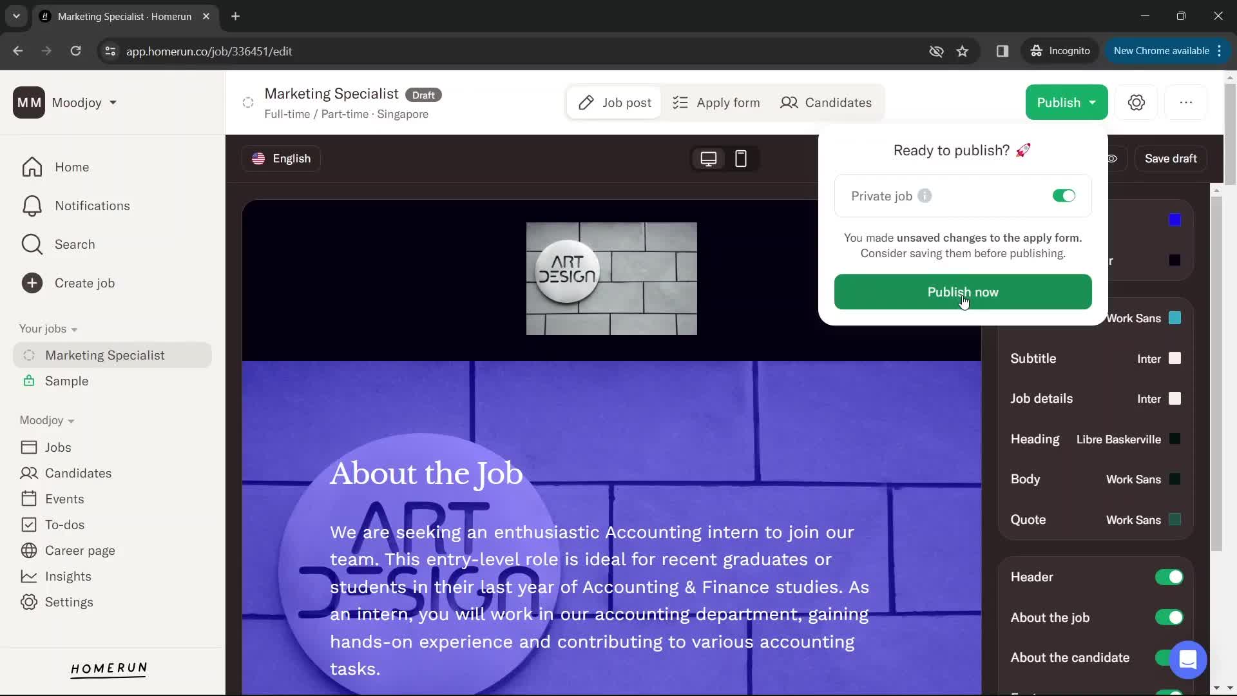
Task: Click the English language flag icon
Action: coord(258,158)
